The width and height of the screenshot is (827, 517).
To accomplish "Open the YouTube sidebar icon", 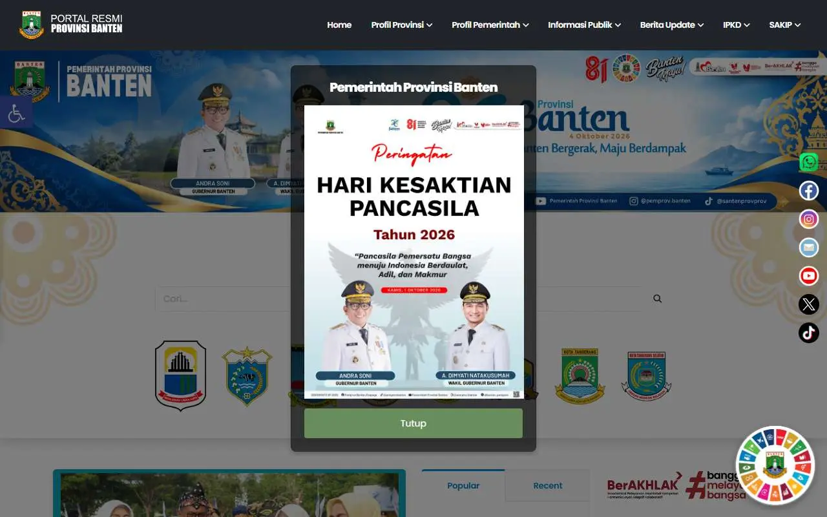I will pyautogui.click(x=808, y=276).
